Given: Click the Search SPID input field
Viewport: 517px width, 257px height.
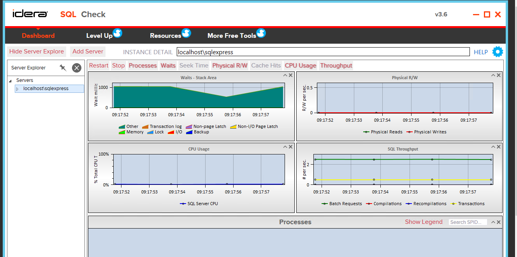Looking at the screenshot, I should pos(468,222).
